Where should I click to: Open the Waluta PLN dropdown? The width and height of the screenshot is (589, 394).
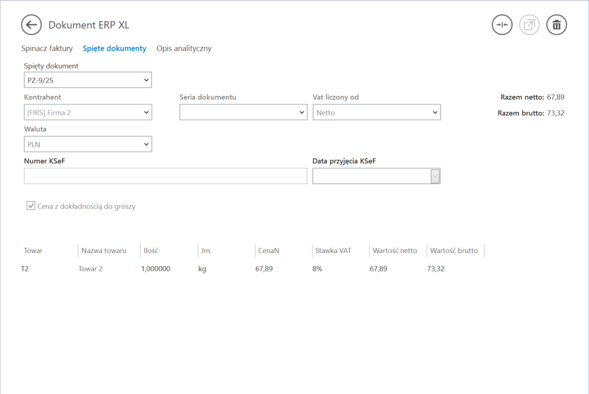(88, 144)
